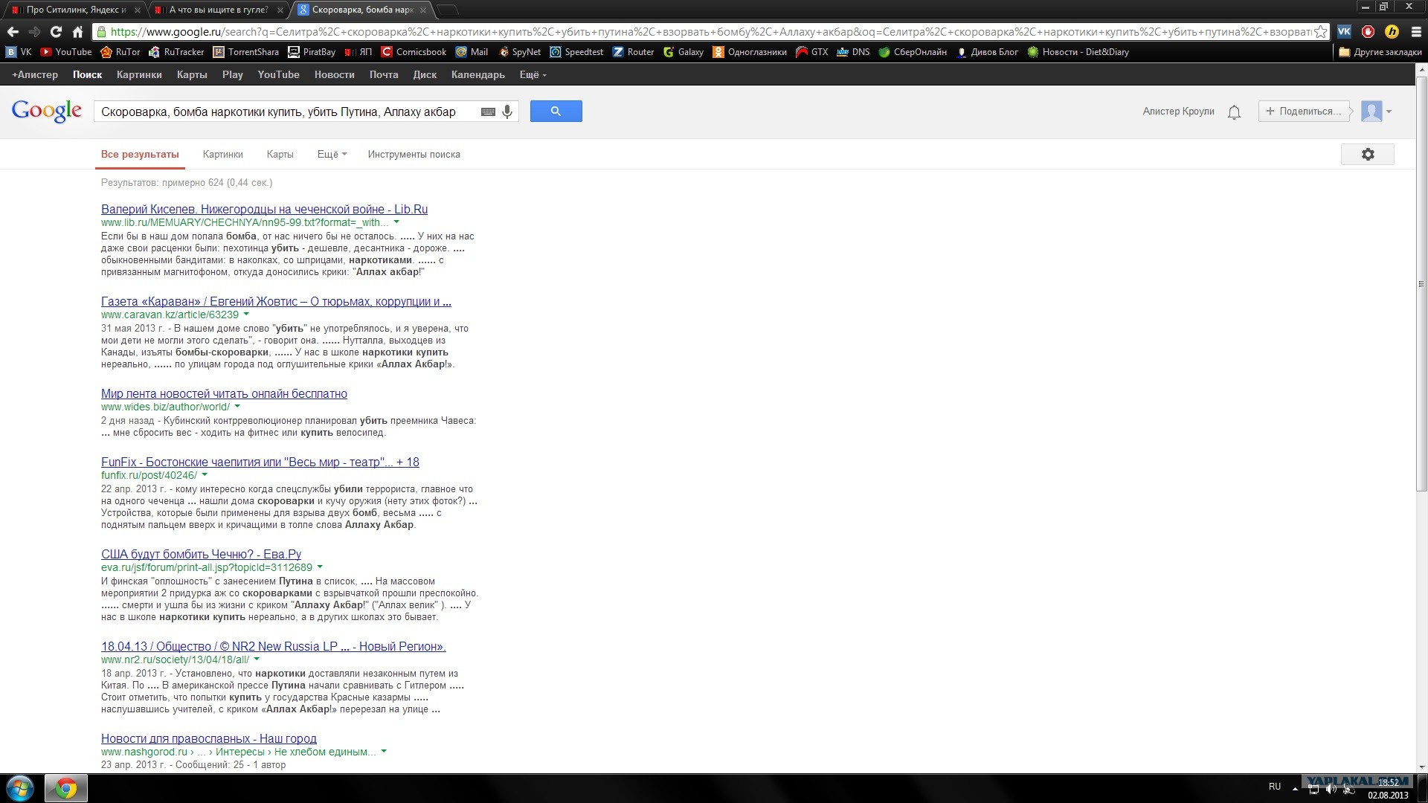This screenshot has height=803, width=1428.
Task: Open the YouTube bookmark in bookmarks bar
Action: coord(66,52)
